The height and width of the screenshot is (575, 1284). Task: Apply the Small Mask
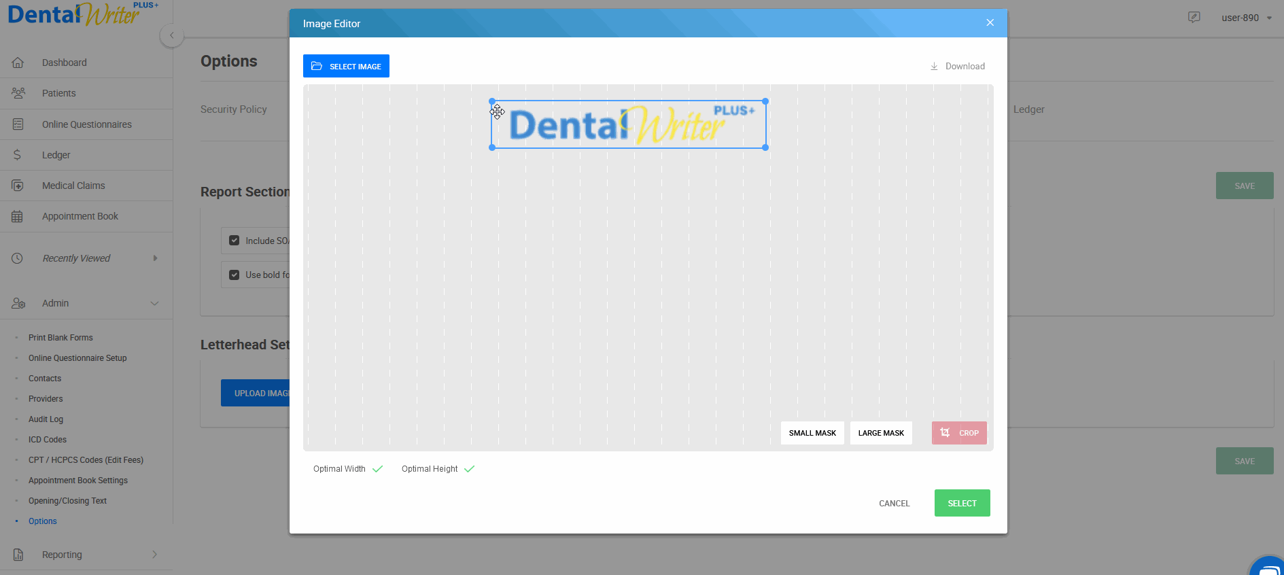[x=812, y=433]
